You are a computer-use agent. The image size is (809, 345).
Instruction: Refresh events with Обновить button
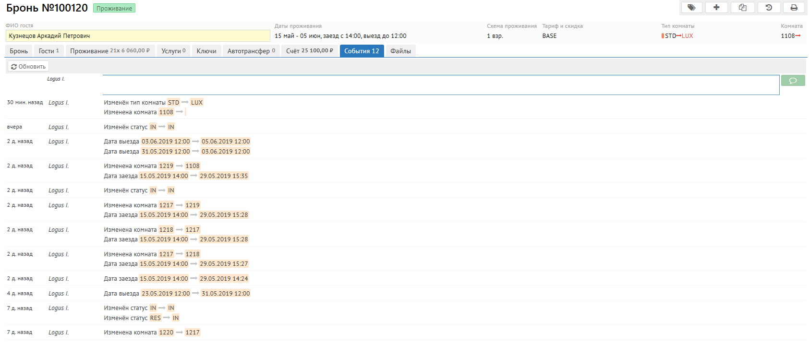[28, 67]
